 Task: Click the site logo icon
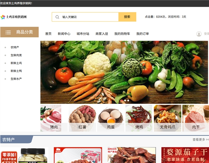3,17
